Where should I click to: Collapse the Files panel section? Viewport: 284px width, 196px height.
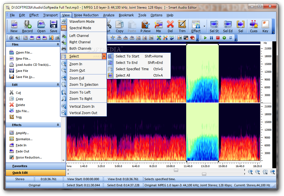pos(58,44)
